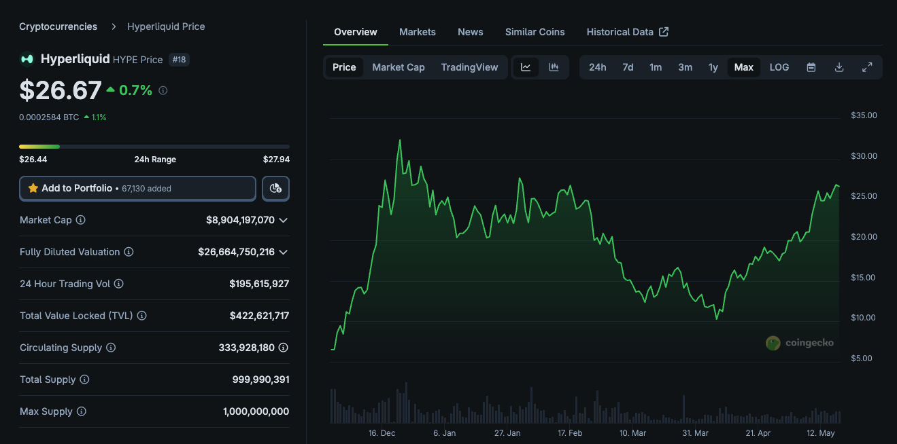Set chart range to 1m
The height and width of the screenshot is (444, 897).
pyautogui.click(x=656, y=67)
